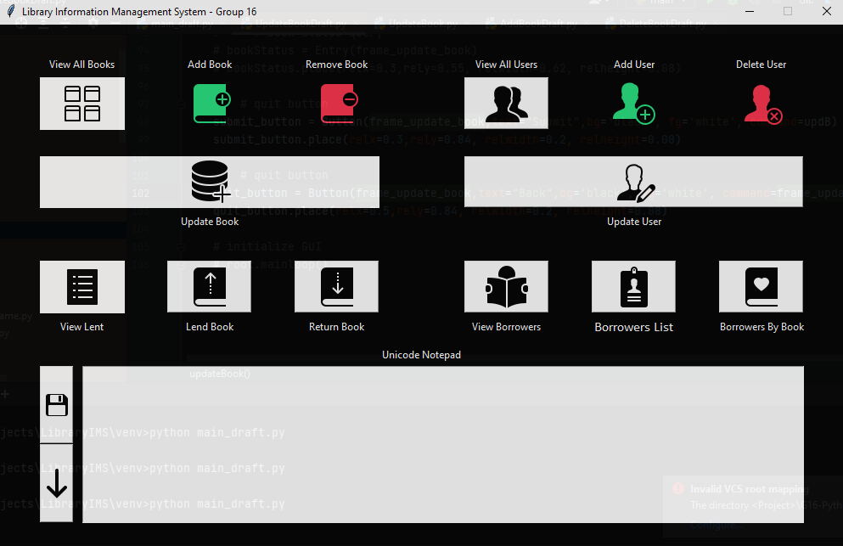Click the Lend Book label
Screen dimensions: 843x546
click(210, 327)
